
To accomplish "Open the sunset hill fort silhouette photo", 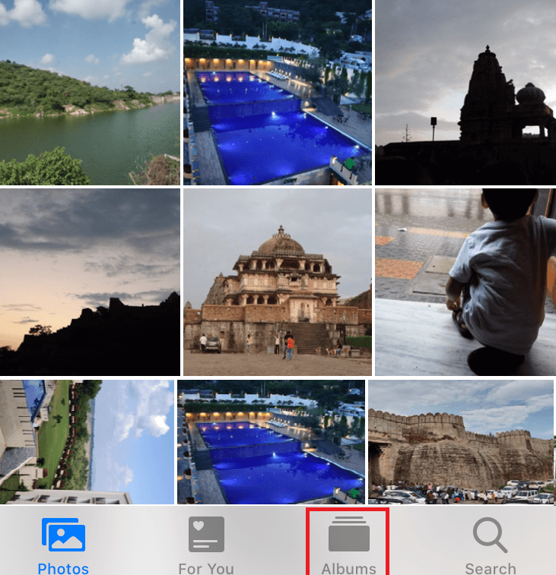I will tap(90, 282).
